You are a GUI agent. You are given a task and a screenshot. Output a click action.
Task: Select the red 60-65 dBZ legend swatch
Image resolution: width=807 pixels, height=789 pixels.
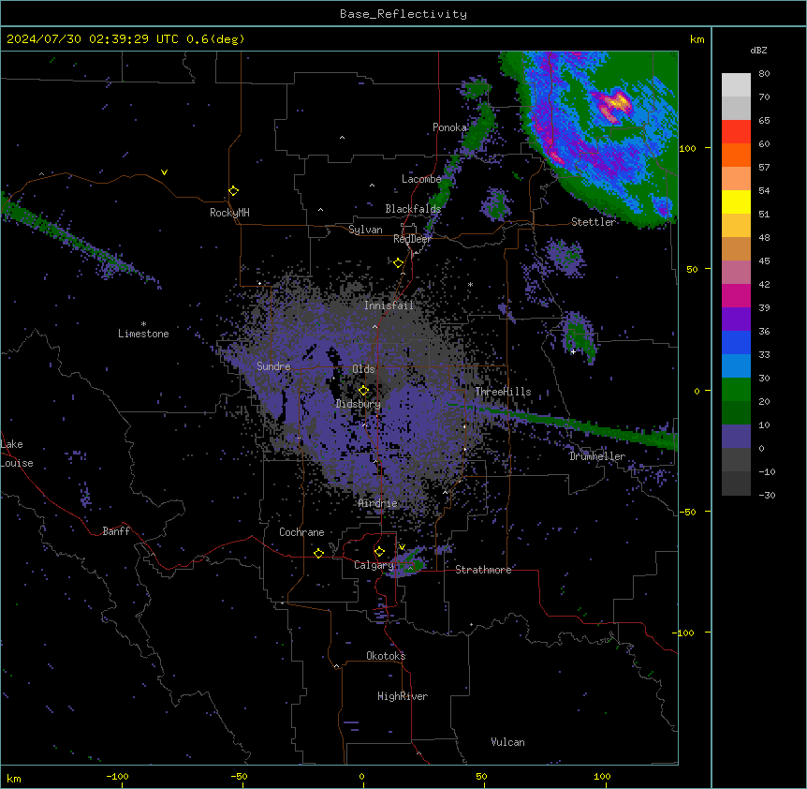(x=736, y=132)
